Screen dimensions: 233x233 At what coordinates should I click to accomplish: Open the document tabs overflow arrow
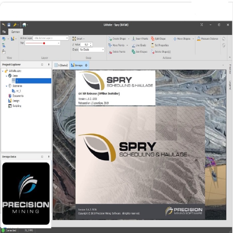(x=223, y=65)
